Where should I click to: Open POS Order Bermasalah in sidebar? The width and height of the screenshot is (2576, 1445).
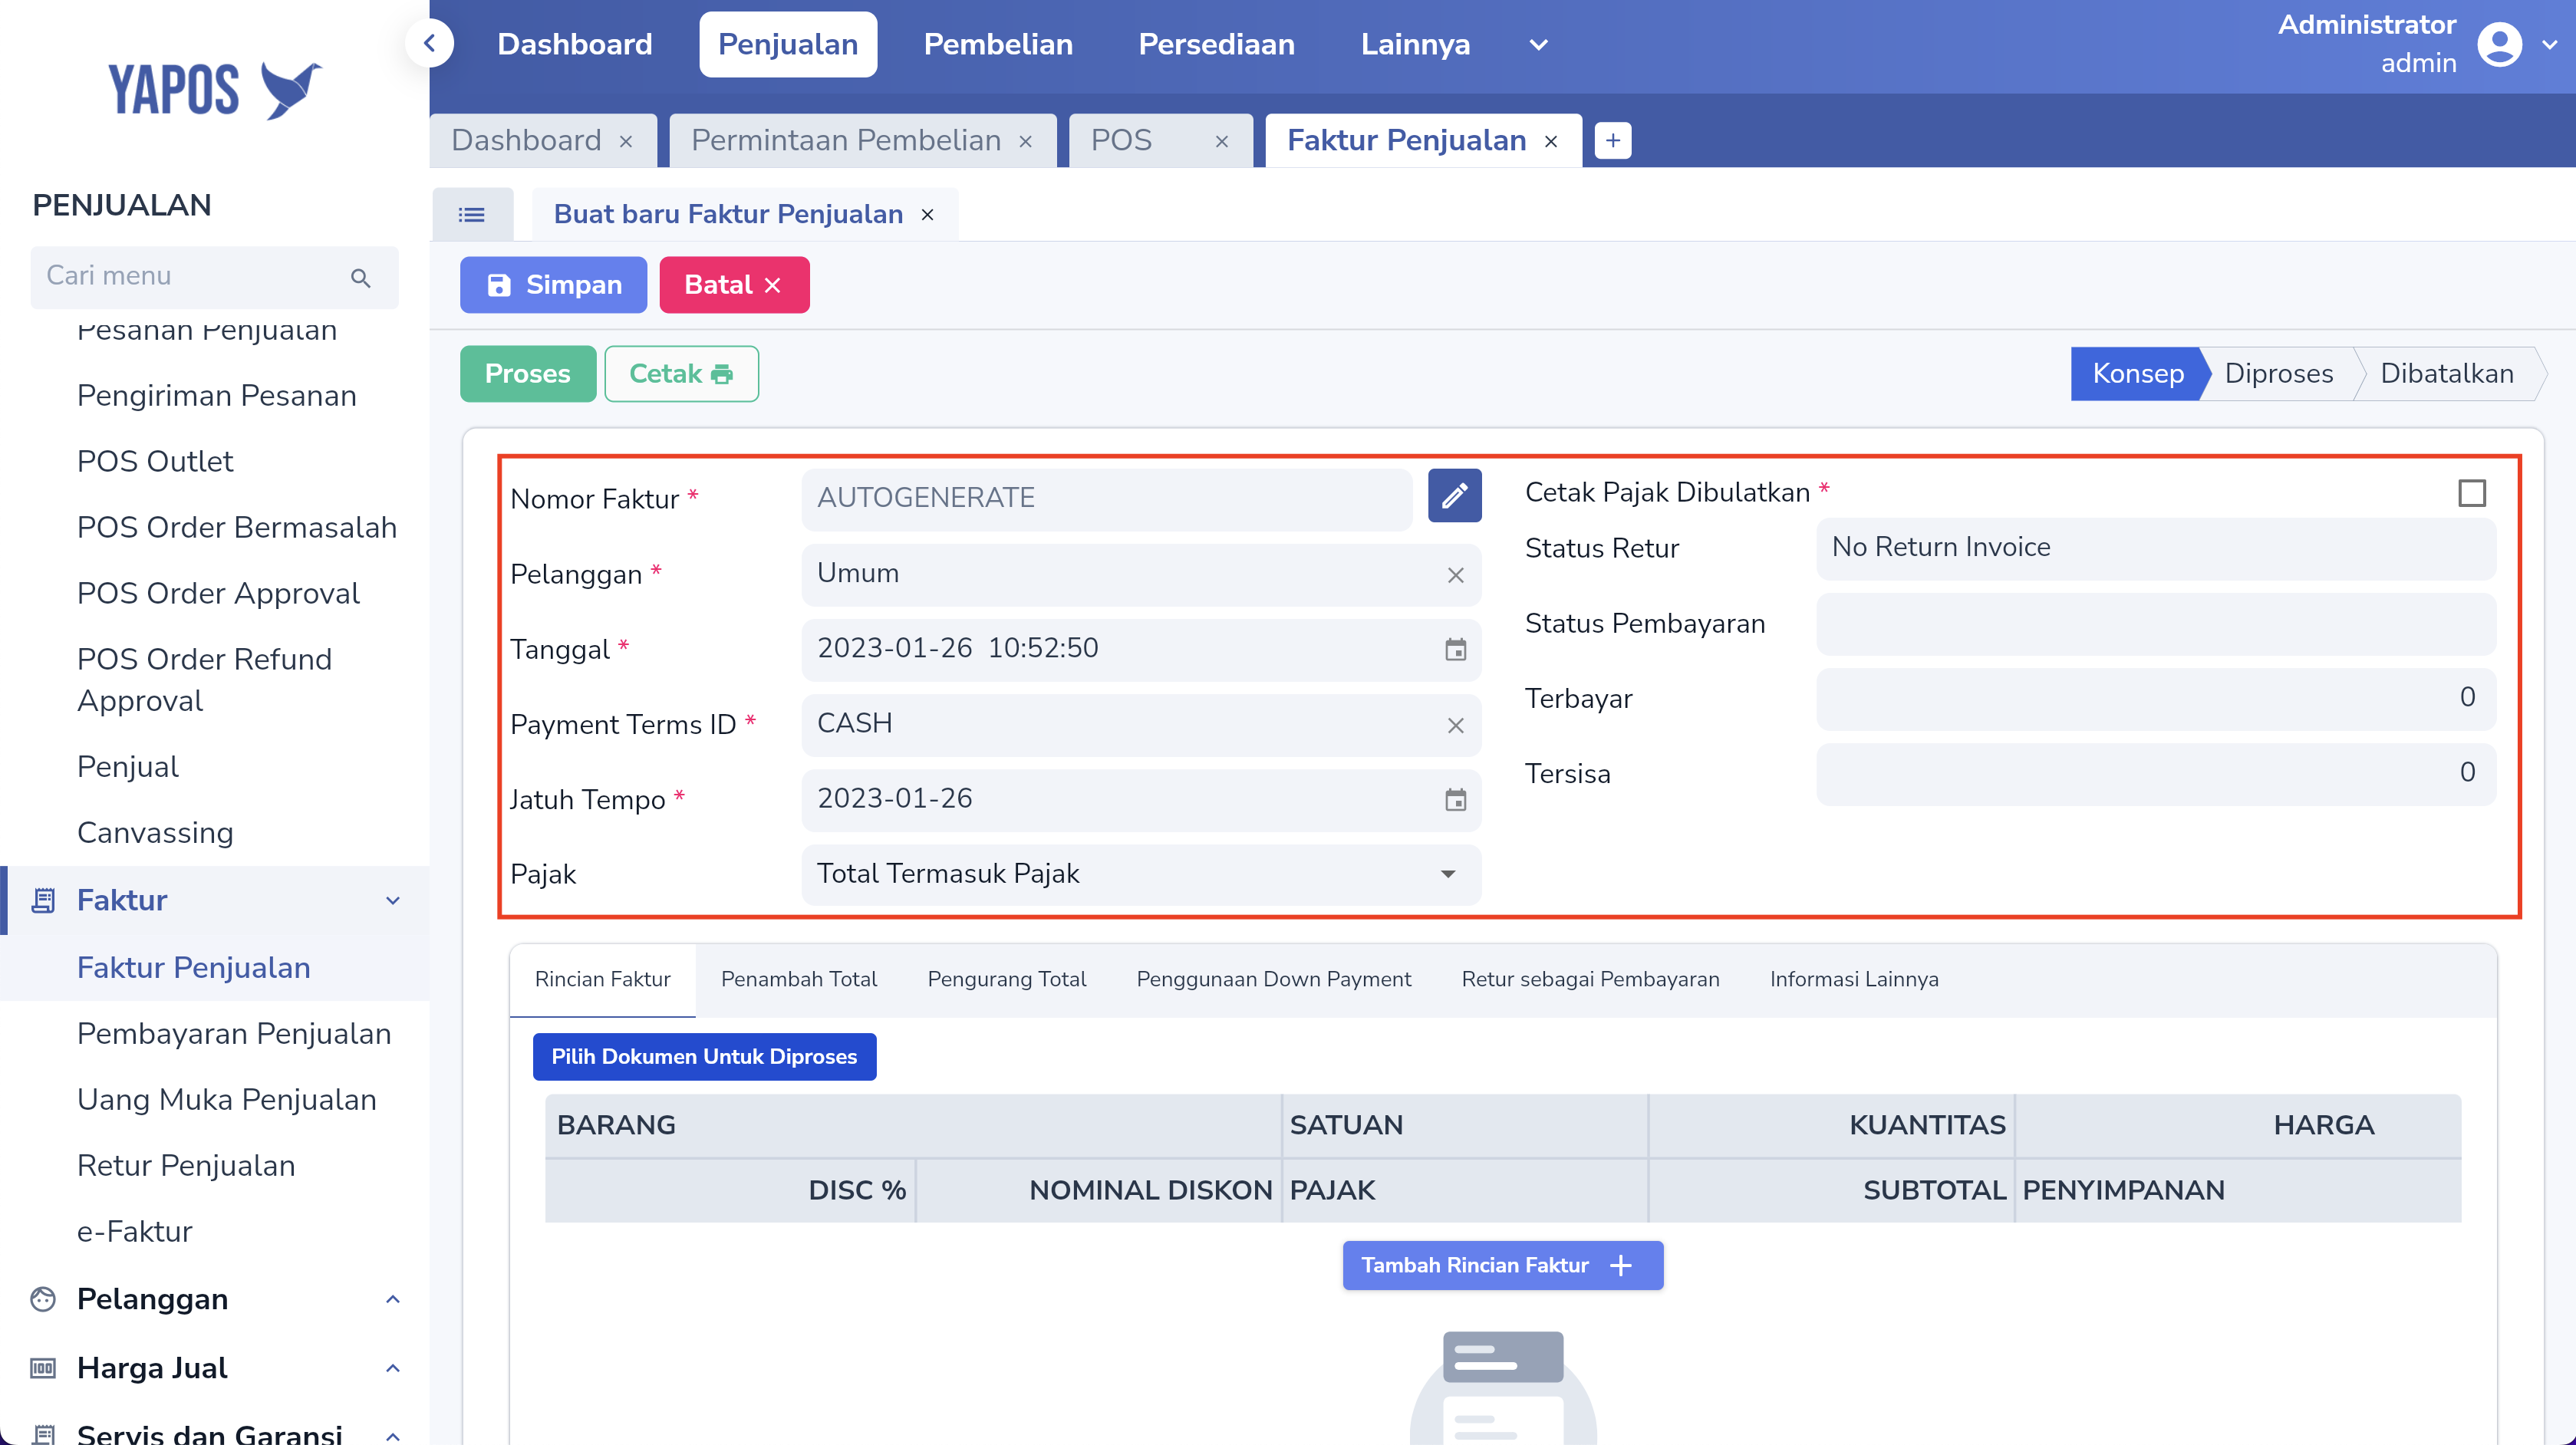pyautogui.click(x=237, y=528)
